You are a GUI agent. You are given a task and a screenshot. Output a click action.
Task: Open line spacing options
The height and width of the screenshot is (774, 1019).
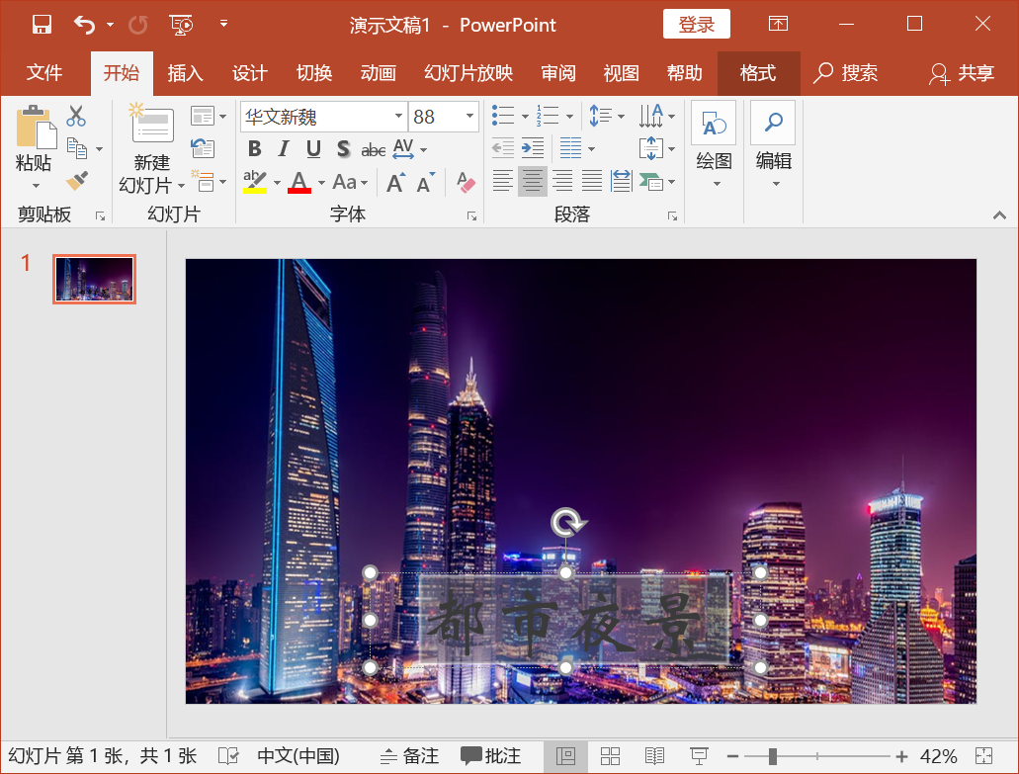coord(606,117)
